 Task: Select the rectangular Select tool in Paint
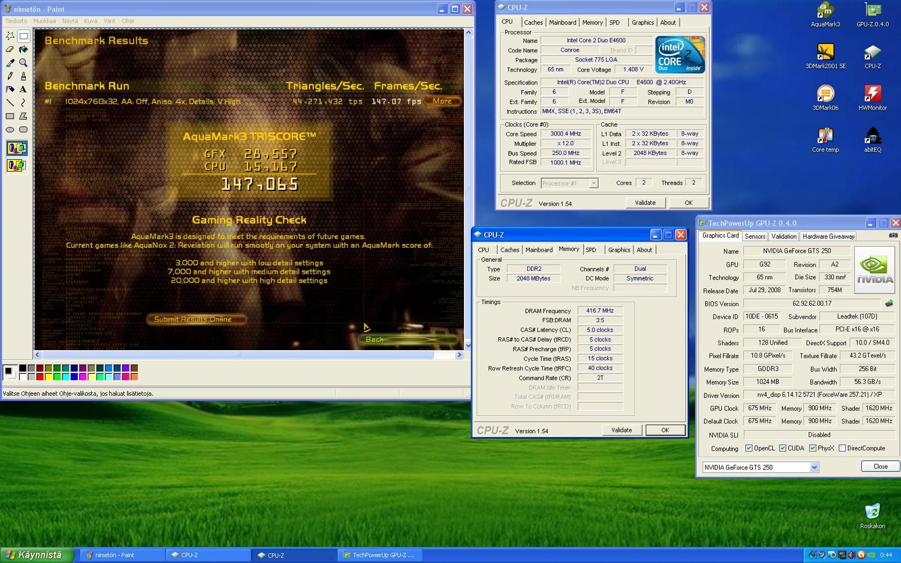[x=24, y=36]
